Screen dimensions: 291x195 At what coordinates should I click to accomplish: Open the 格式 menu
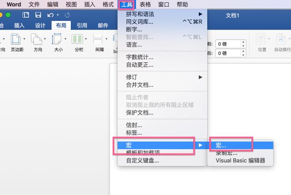(108, 5)
